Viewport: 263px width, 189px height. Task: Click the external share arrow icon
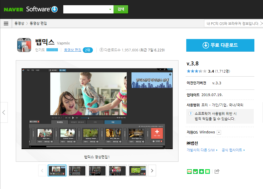tap(217, 171)
